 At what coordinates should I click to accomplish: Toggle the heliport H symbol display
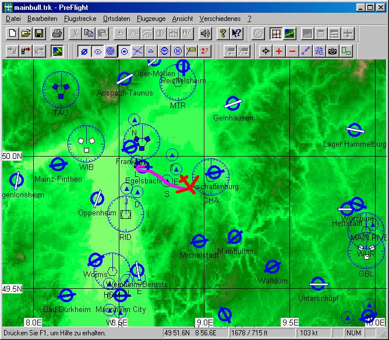[178, 51]
